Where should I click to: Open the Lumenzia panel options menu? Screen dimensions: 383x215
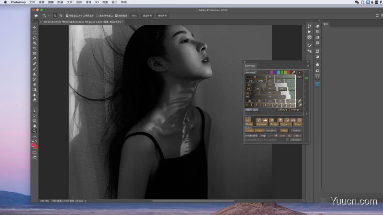(307, 65)
